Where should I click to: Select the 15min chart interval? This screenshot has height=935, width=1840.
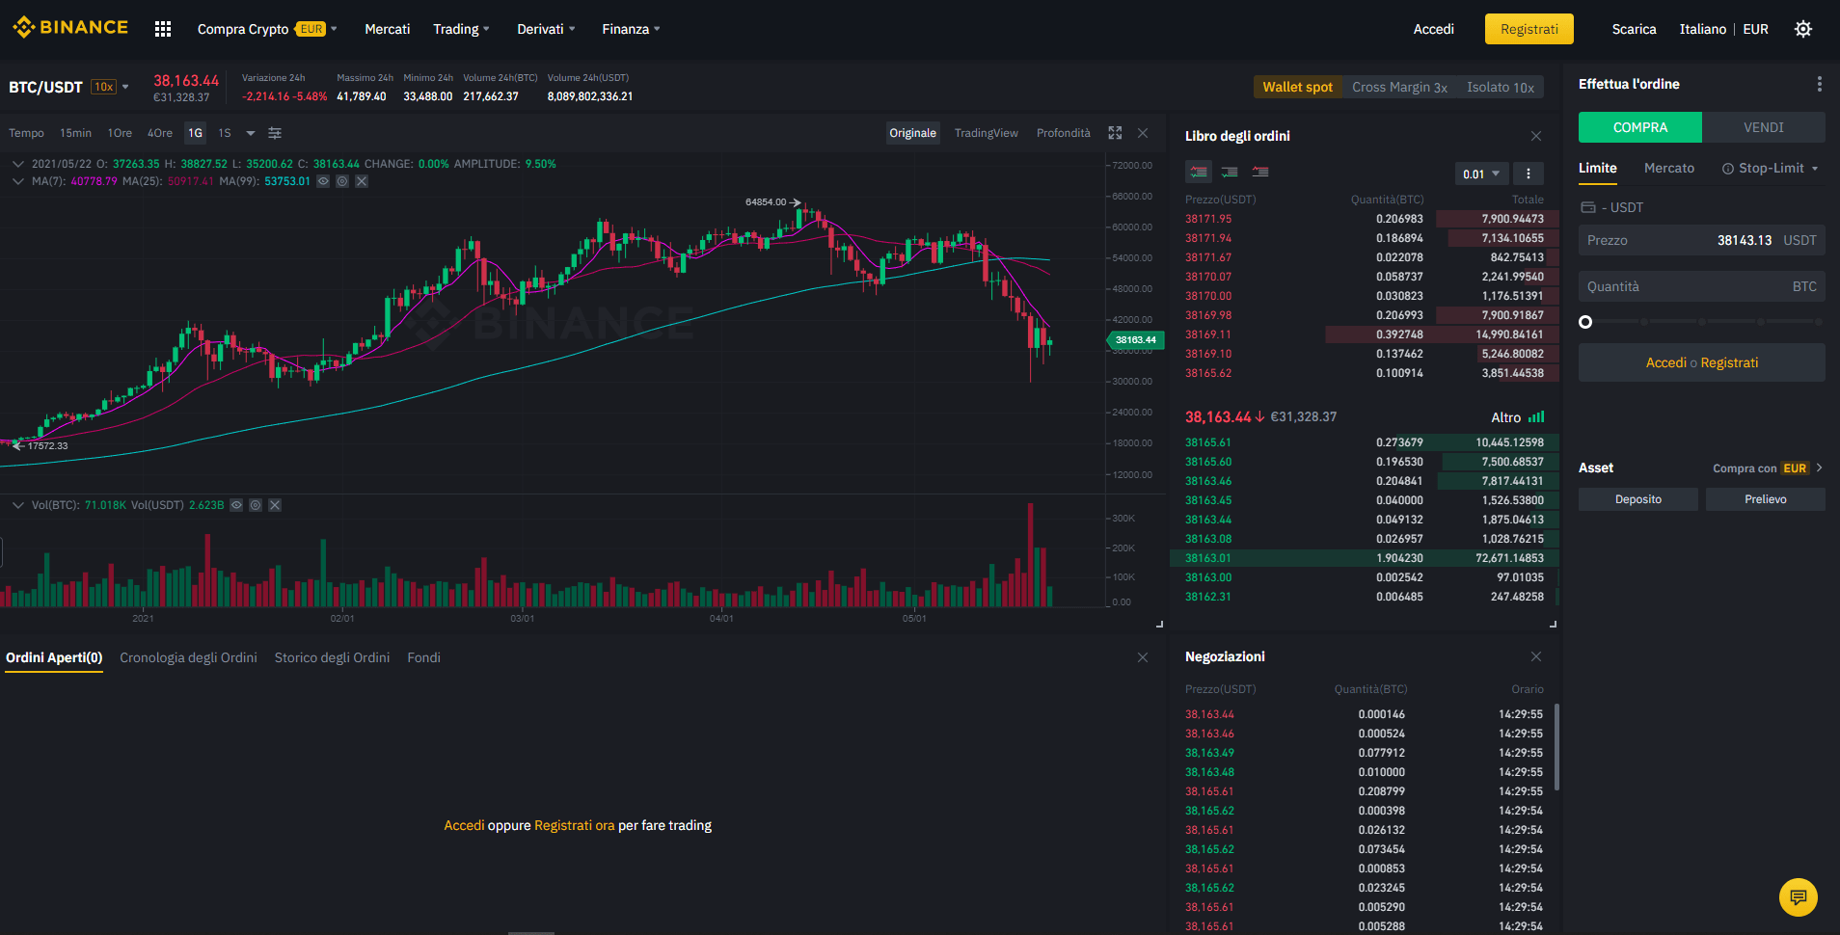point(75,133)
